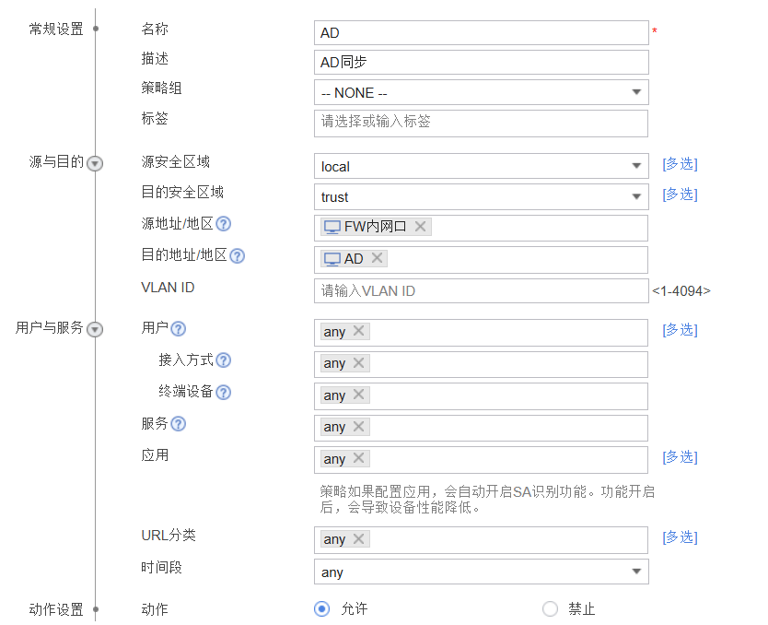Remove the FW内网口 source address tag
Screen dimensions: 768x625
(420, 227)
